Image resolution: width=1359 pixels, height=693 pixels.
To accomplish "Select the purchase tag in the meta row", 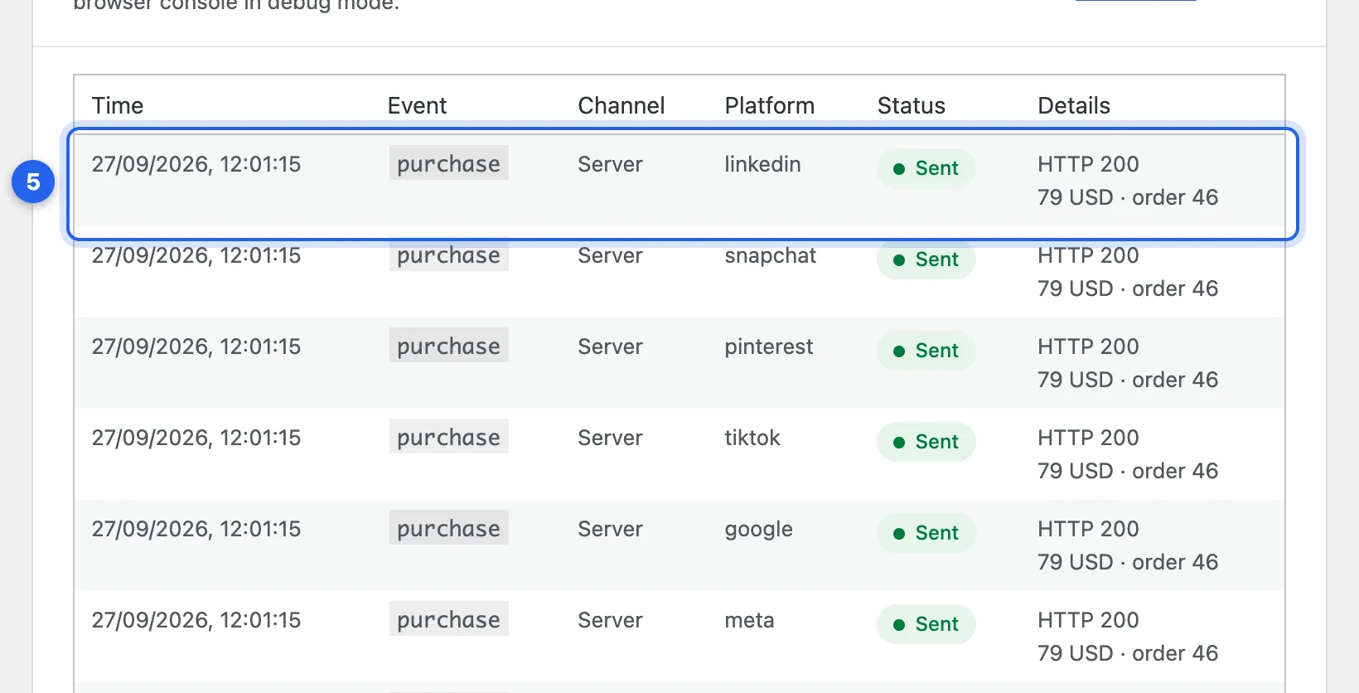I will (448, 619).
